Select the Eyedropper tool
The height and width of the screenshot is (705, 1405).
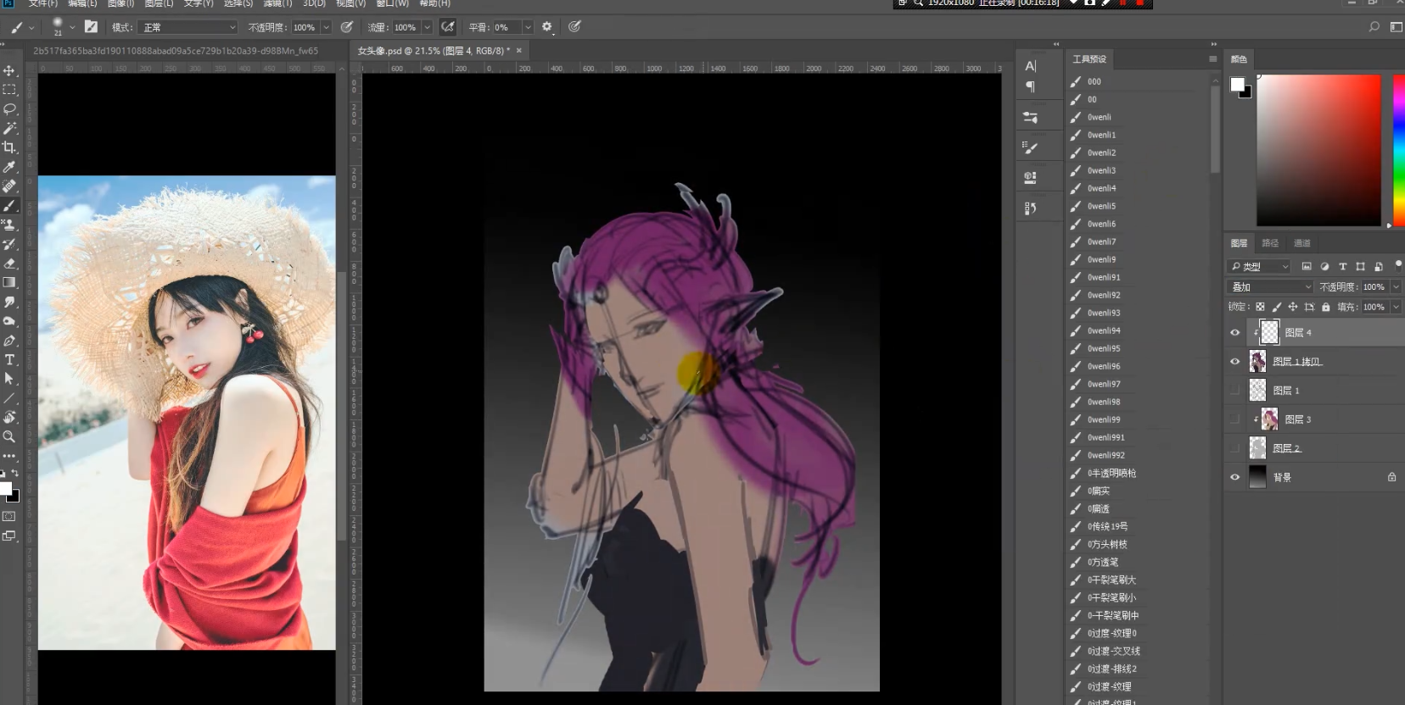tap(9, 167)
